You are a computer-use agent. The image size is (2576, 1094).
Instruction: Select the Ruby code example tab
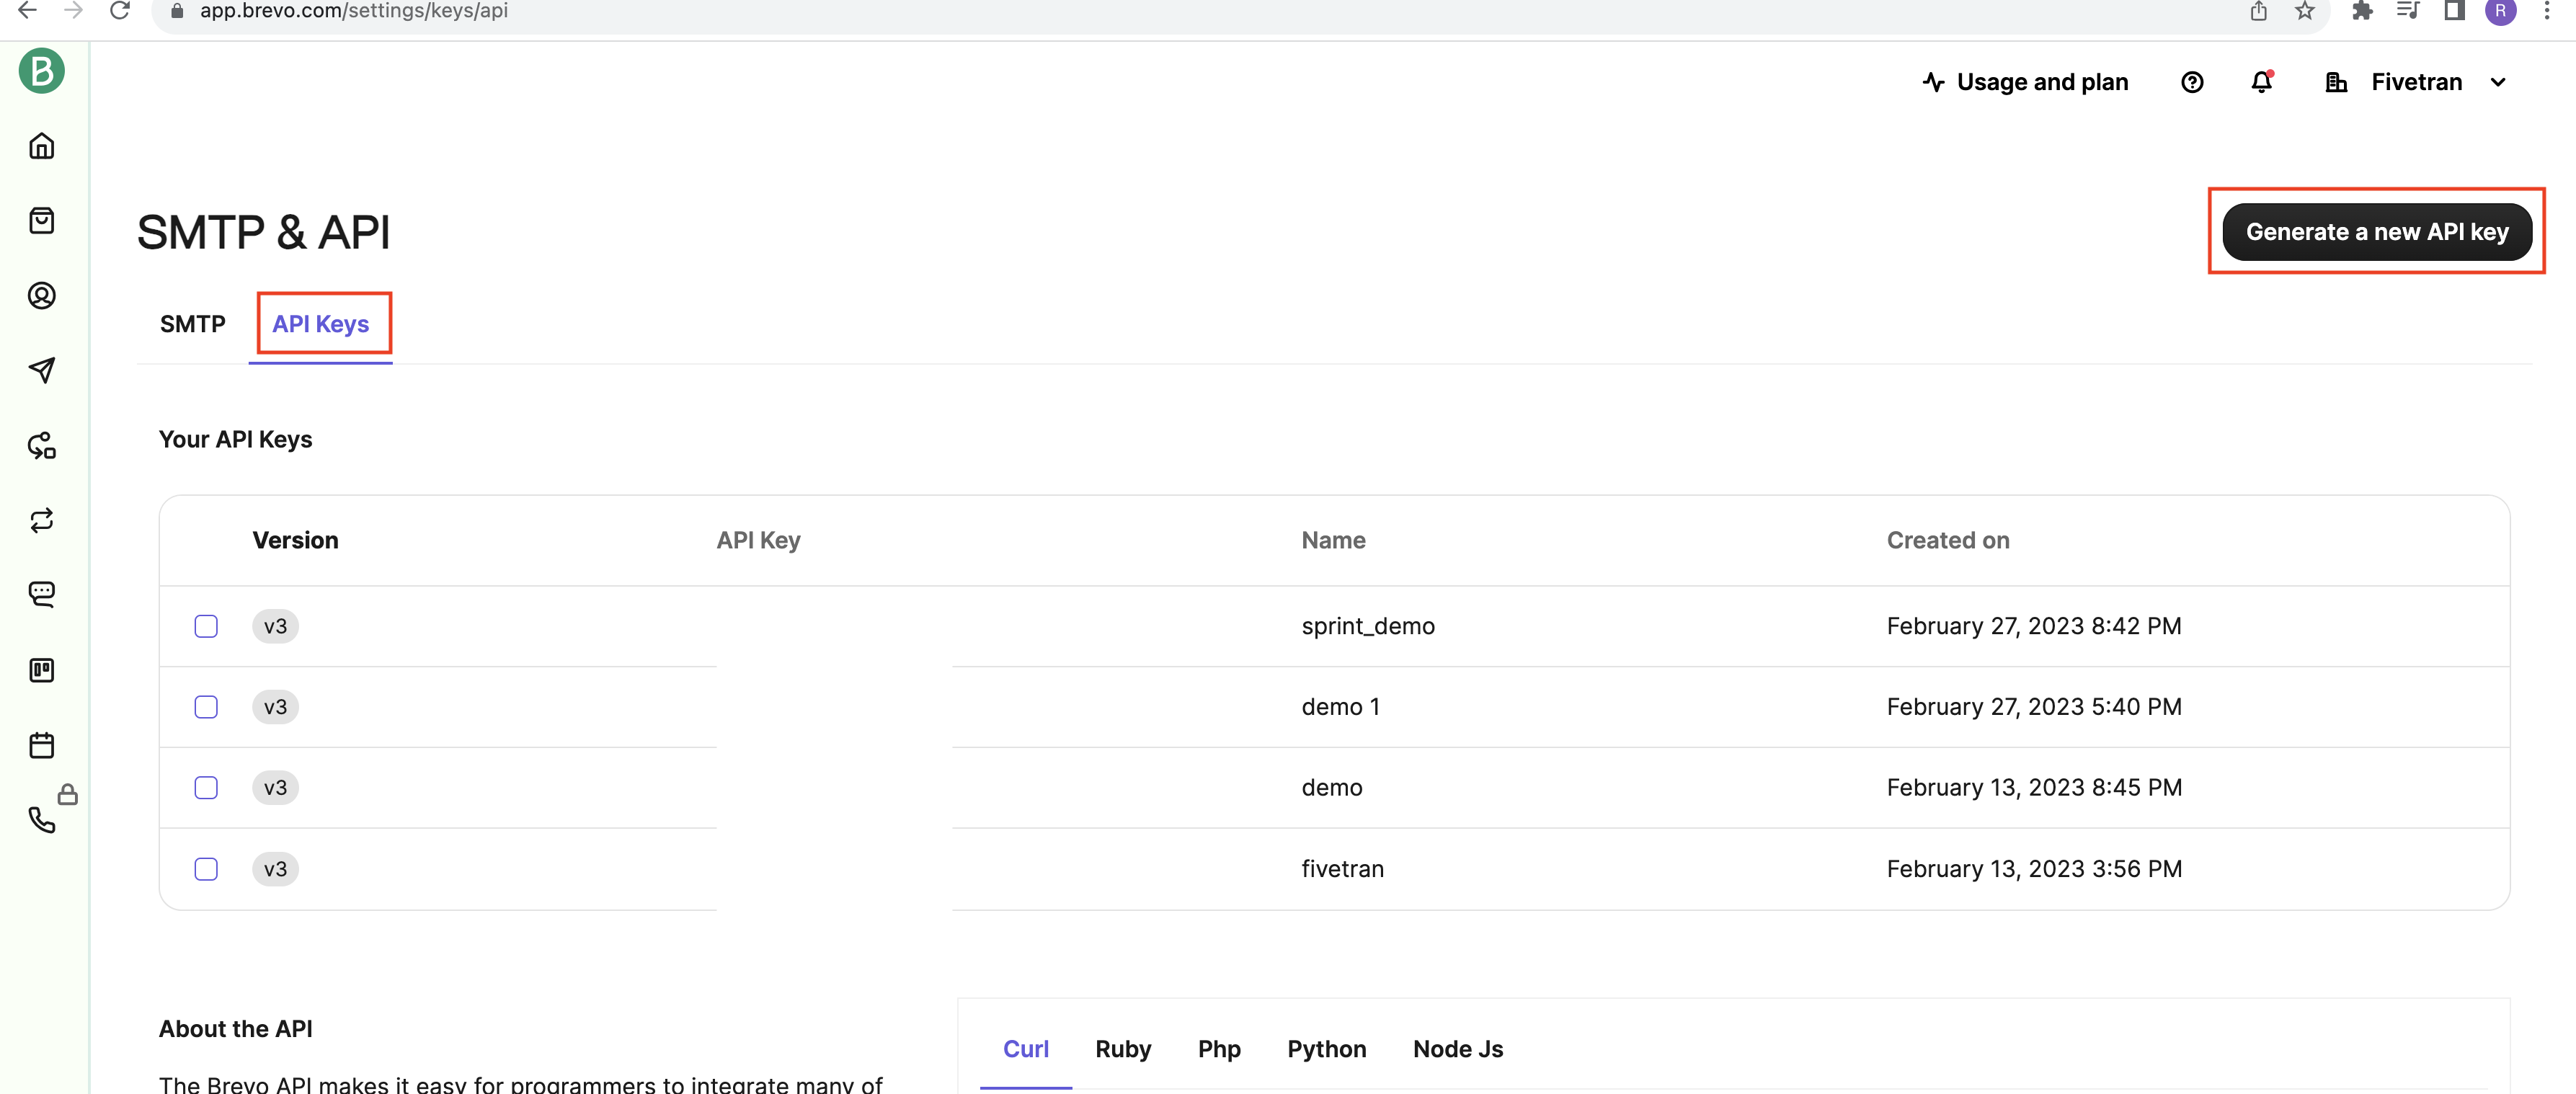click(1122, 1048)
